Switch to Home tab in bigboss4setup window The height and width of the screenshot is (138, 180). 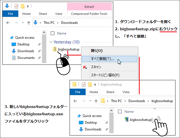click(94, 92)
